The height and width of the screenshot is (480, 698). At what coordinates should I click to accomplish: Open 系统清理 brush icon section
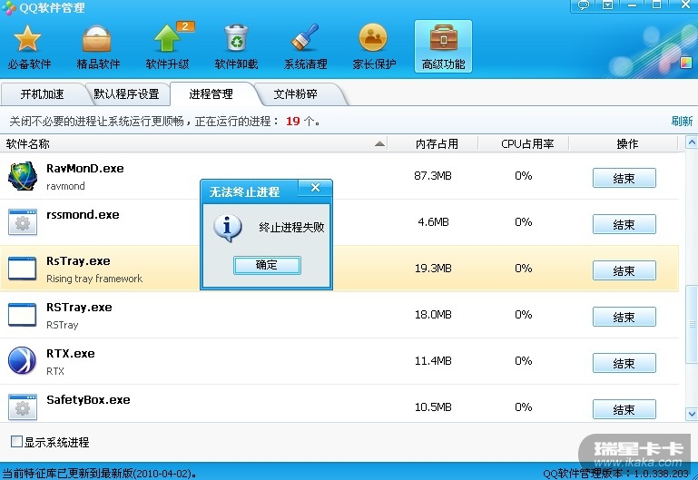[x=305, y=46]
